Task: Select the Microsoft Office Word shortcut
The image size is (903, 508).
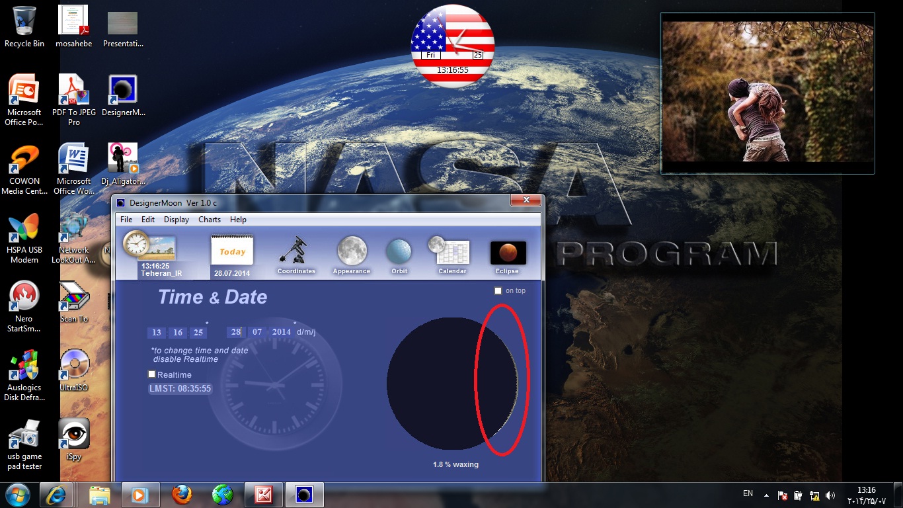Action: coord(74,169)
